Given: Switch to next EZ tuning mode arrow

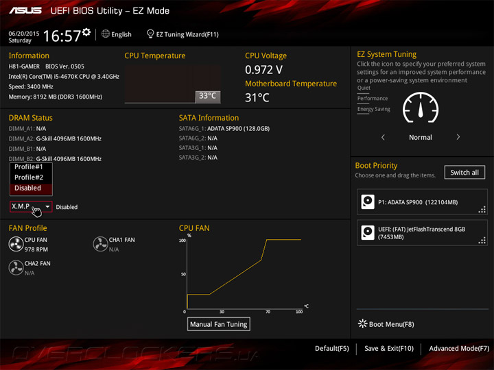Looking at the screenshot, I should [x=458, y=137].
